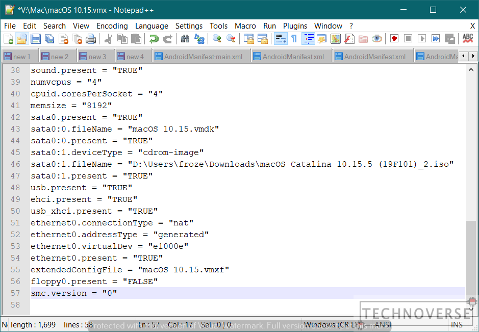This screenshot has width=479, height=332.
Task: Open the Document Map panel icon
Action: tap(335, 39)
